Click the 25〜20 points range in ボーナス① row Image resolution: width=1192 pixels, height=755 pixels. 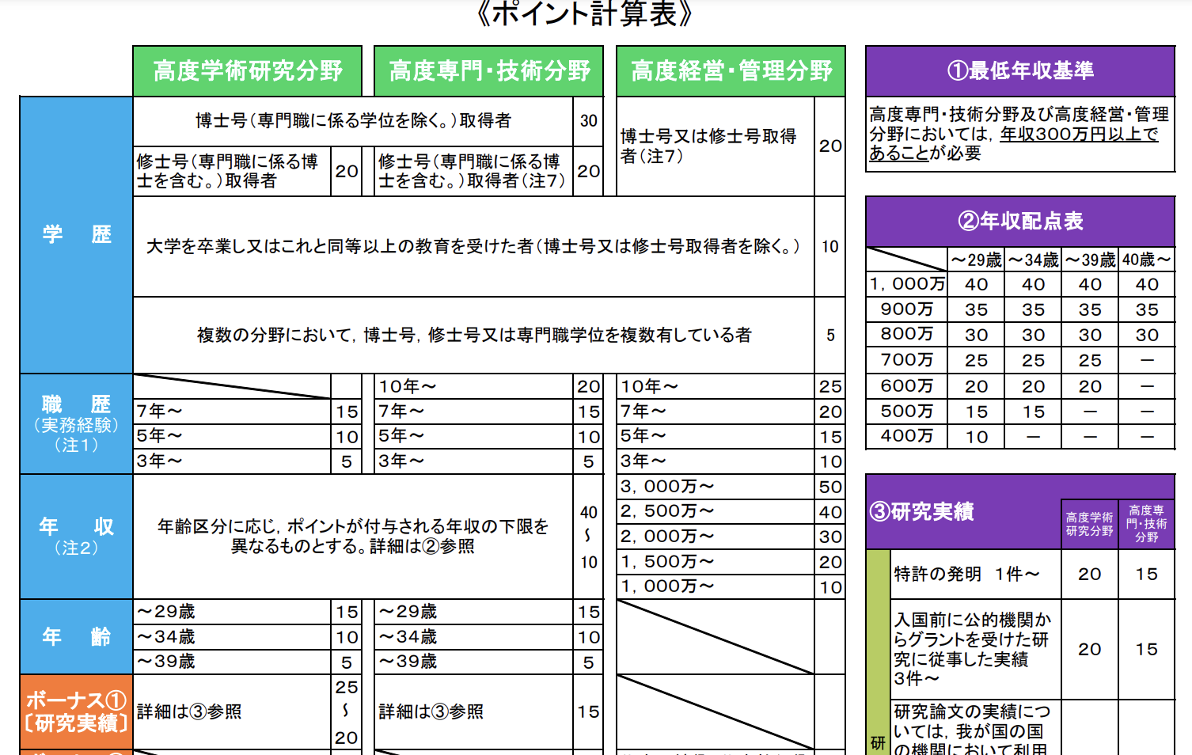pos(347,712)
